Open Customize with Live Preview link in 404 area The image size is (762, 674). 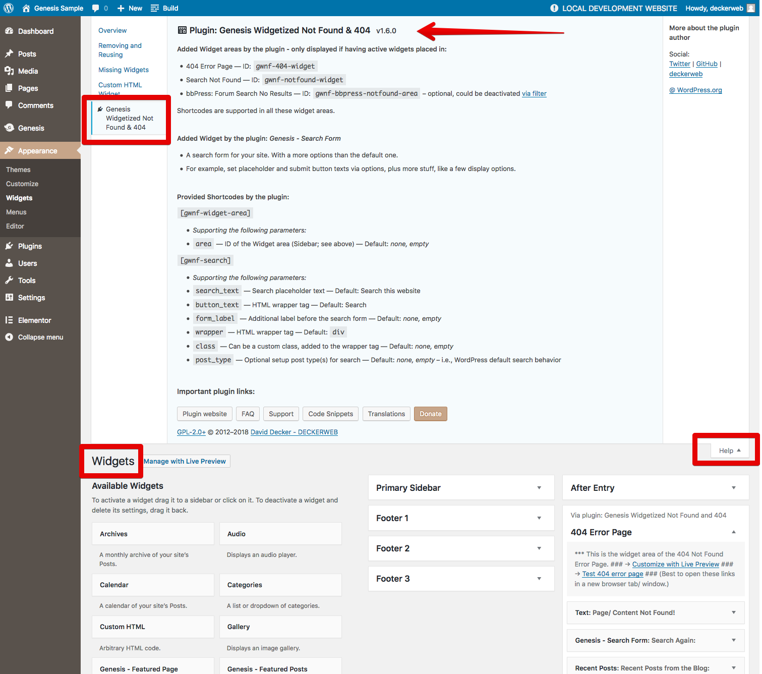point(675,564)
